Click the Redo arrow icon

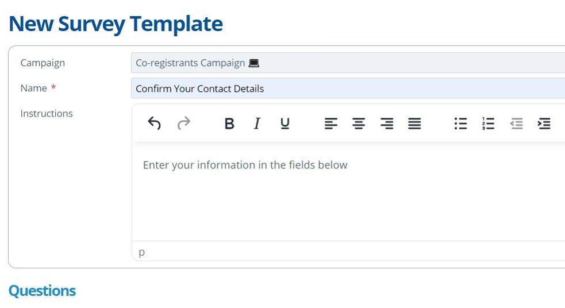(x=183, y=123)
